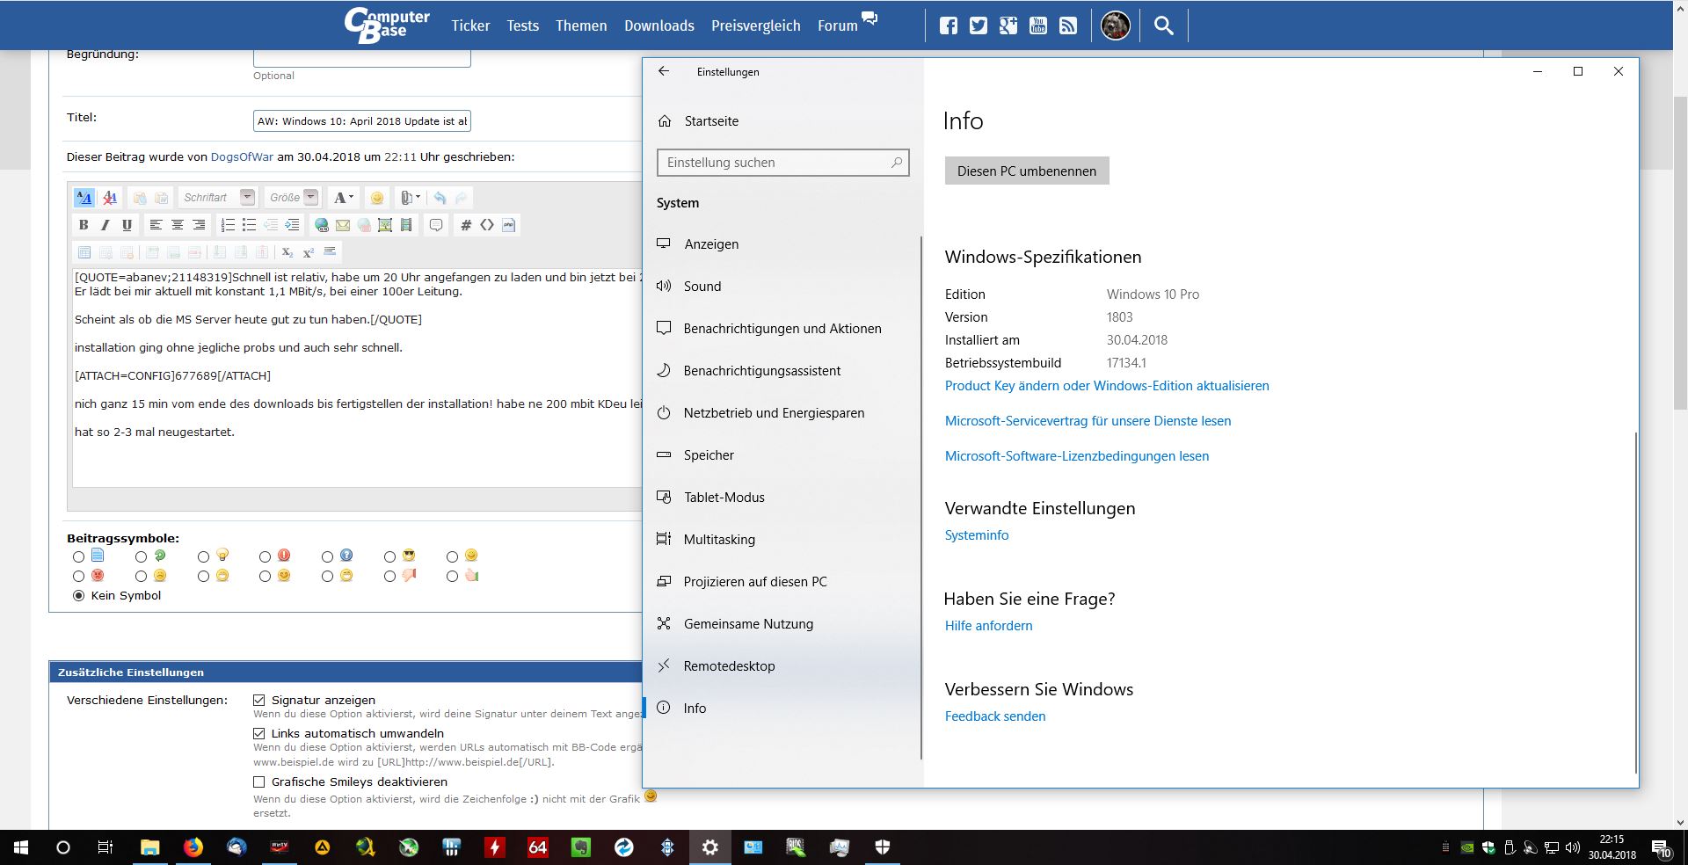Align text left in the editor
Viewport: 1688px width, 865px height.
pos(156,225)
